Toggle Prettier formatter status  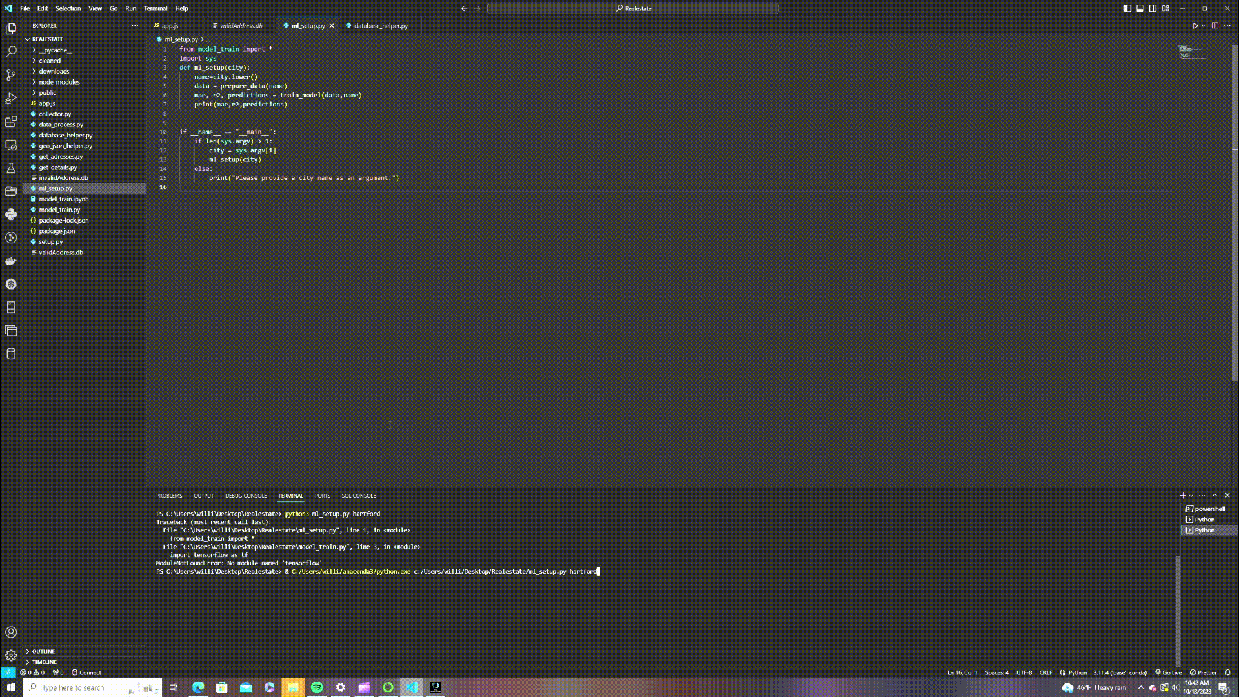[x=1204, y=672]
